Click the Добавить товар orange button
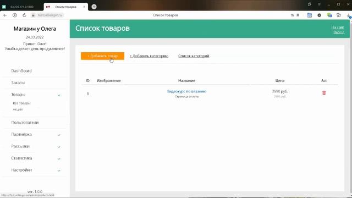352x198 pixels. (103, 56)
